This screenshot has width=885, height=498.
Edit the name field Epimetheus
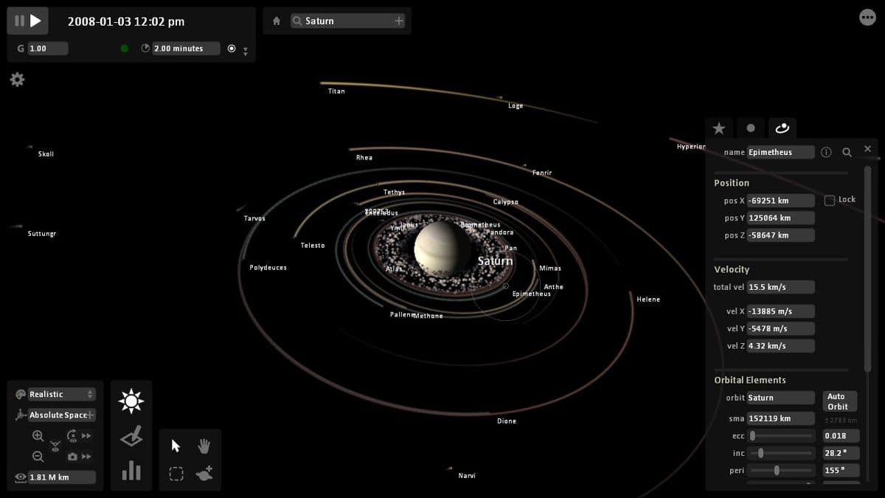coord(781,152)
